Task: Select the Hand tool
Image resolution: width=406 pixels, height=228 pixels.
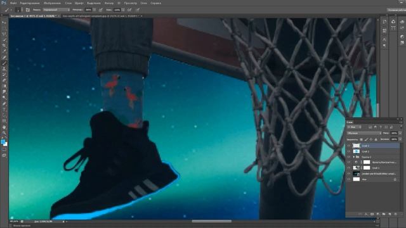Action: click(4, 127)
